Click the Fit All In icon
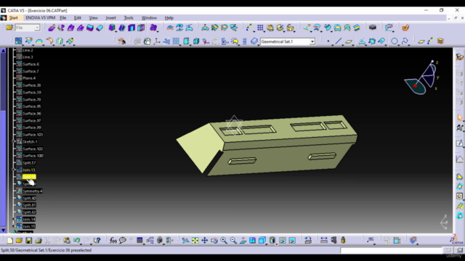The width and height of the screenshot is (465, 261). coord(195,240)
